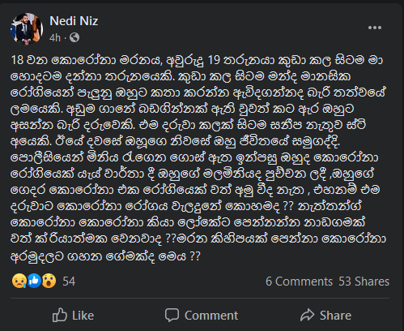The width and height of the screenshot is (404, 331).
Task: Select the Comment button label
Action: pos(211,316)
